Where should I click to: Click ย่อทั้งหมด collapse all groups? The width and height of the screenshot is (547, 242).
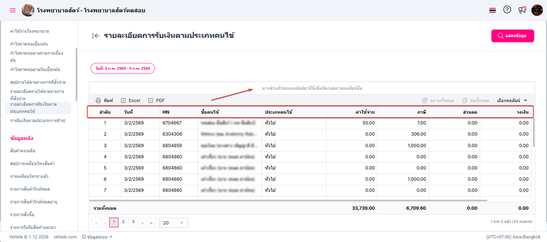475,100
